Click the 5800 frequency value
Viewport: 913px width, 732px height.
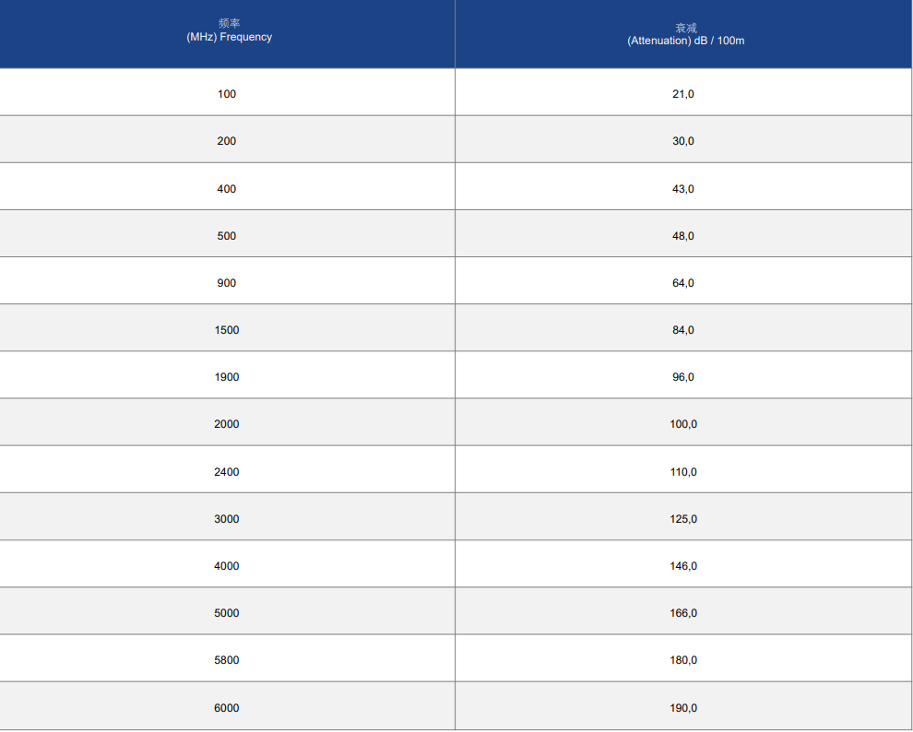(227, 658)
